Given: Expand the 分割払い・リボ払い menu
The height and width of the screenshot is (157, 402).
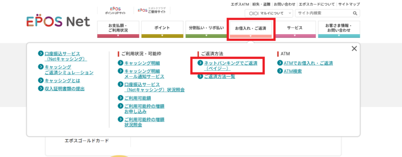Looking at the screenshot, I should pyautogui.click(x=206, y=29).
